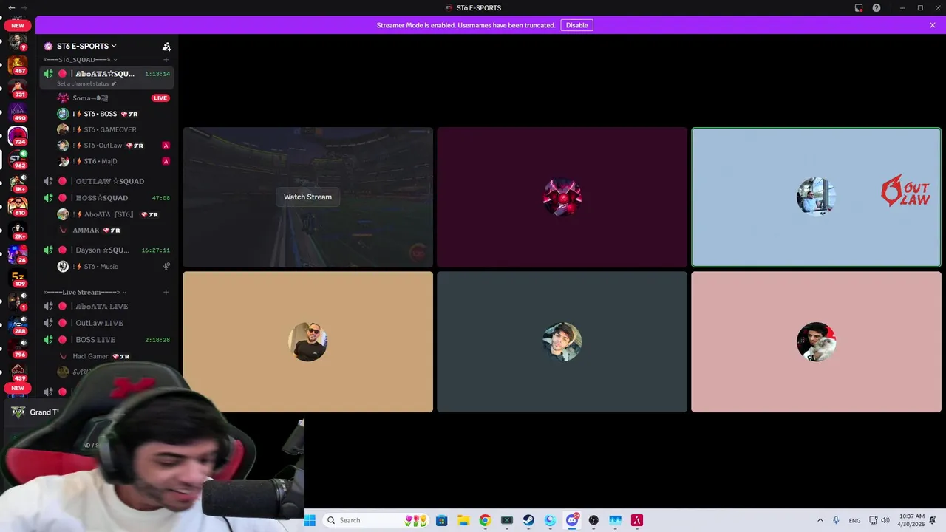
Task: Select the maroon participant tile
Action: 562,197
